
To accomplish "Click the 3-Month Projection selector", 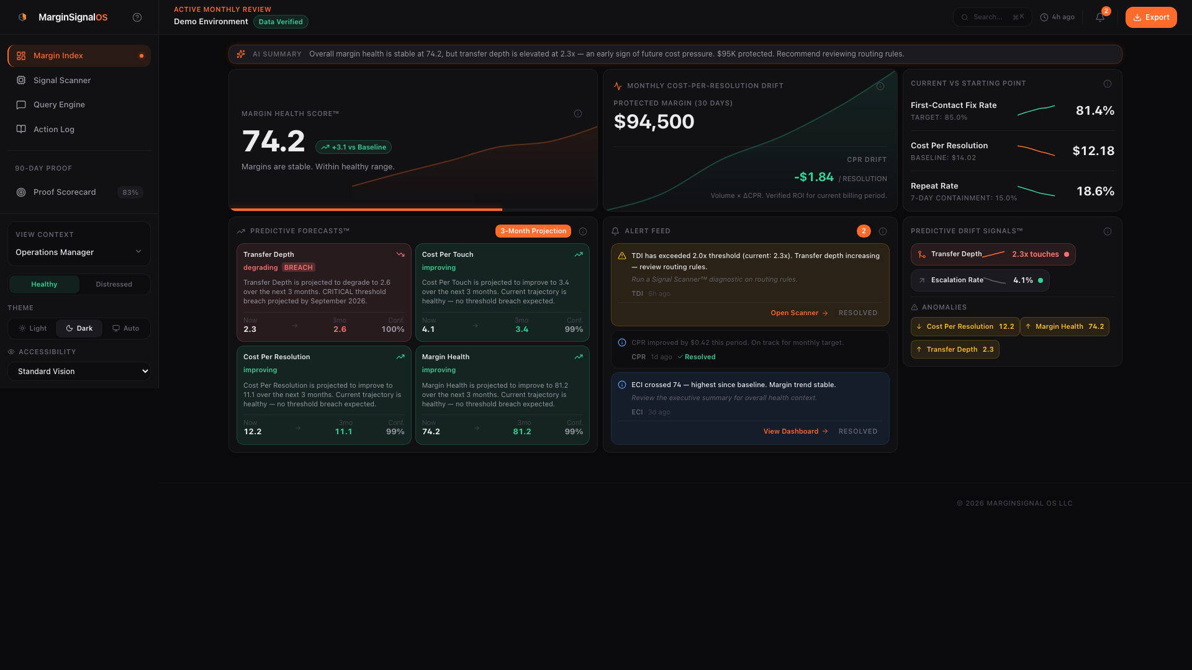I will click(533, 231).
